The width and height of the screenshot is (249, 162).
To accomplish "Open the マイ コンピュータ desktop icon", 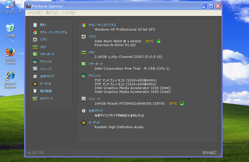I will pyautogui.click(x=11, y=7).
